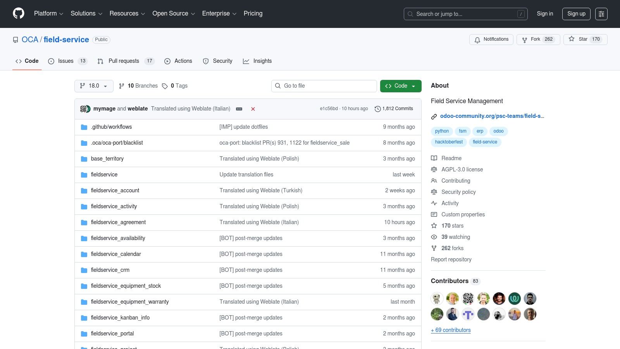Expand commit message ellipsis icon
Image resolution: width=620 pixels, height=349 pixels.
point(239,109)
